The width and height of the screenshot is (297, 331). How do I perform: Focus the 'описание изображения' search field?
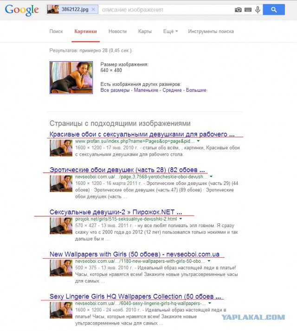pos(166,10)
